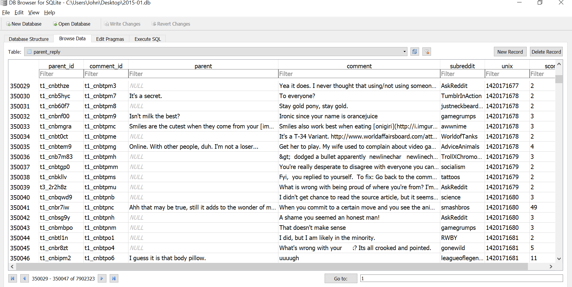Click the subreddit column filter box
Viewport: 572px width, 287px height.
pyautogui.click(x=463, y=74)
